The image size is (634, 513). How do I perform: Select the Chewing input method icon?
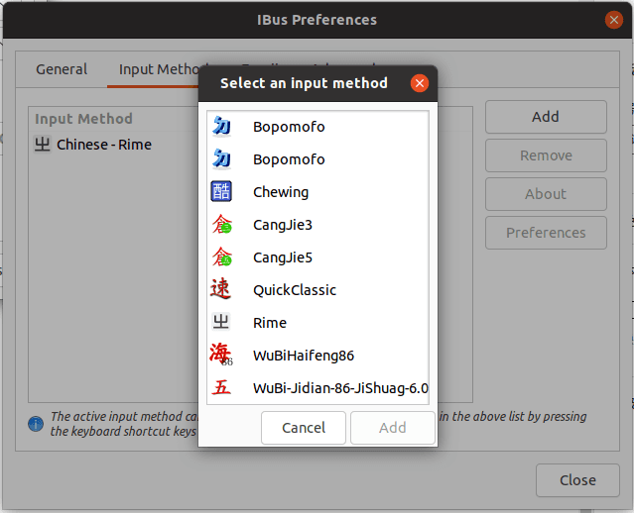pyautogui.click(x=221, y=192)
